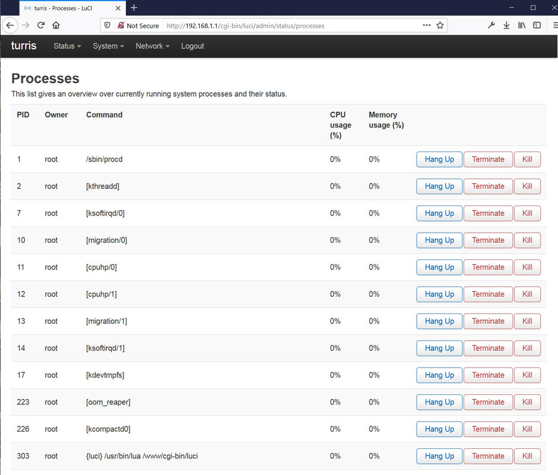Terminate the luci lua process 303
The image size is (558, 475).
tap(488, 456)
